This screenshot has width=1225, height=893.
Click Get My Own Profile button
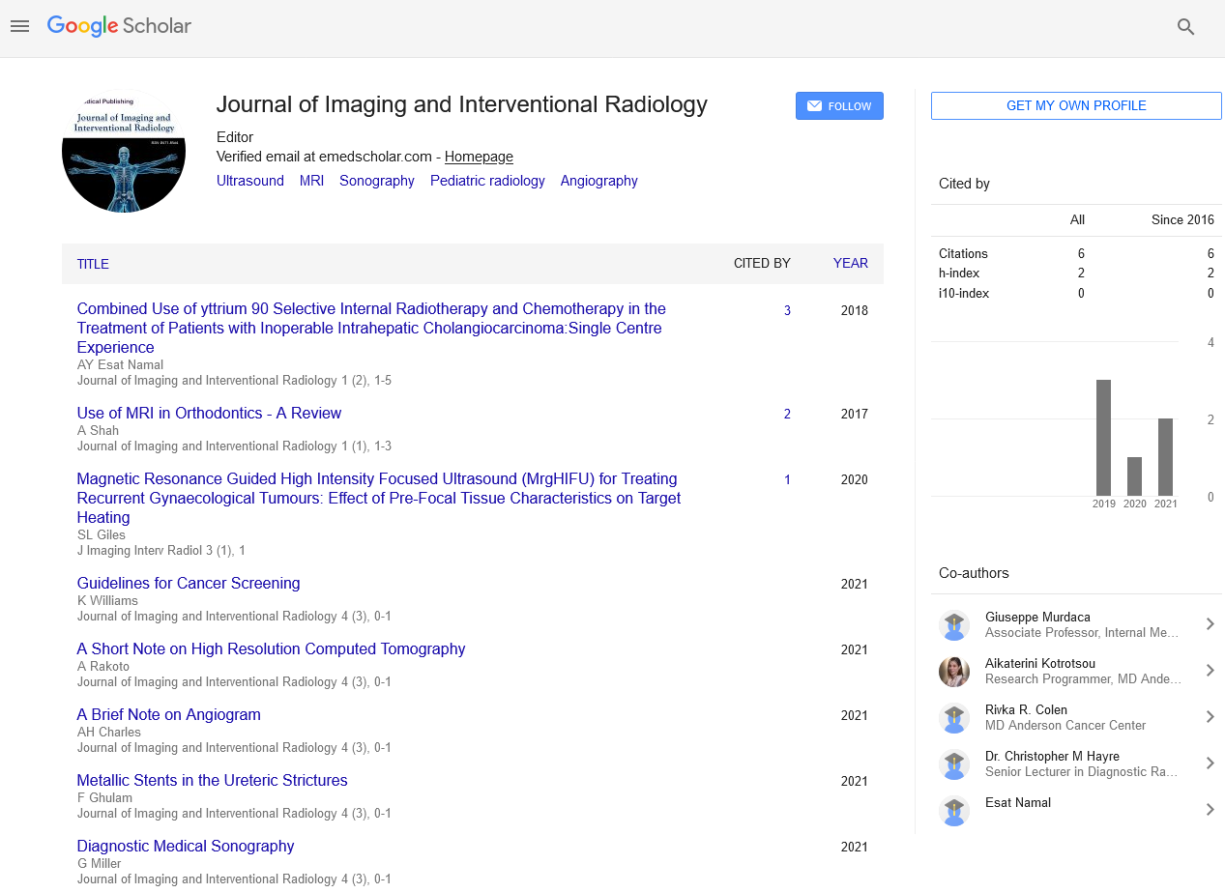point(1076,106)
